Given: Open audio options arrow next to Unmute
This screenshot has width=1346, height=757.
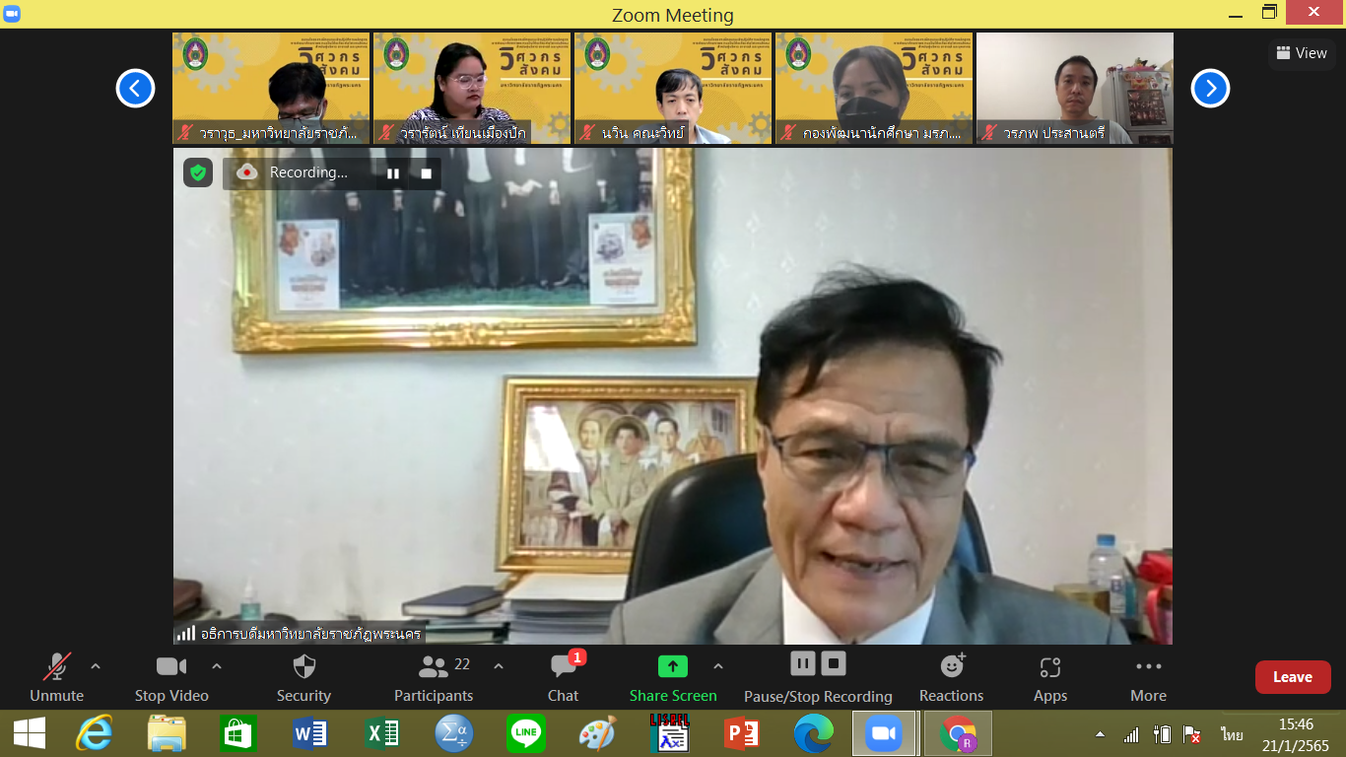Looking at the screenshot, I should [96, 667].
